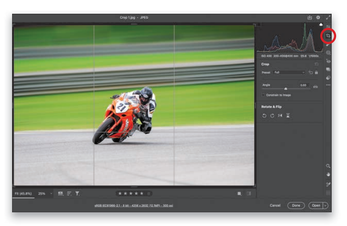The width and height of the screenshot is (347, 226).
Task: Open the sRGB workflow options link
Action: tap(134, 205)
